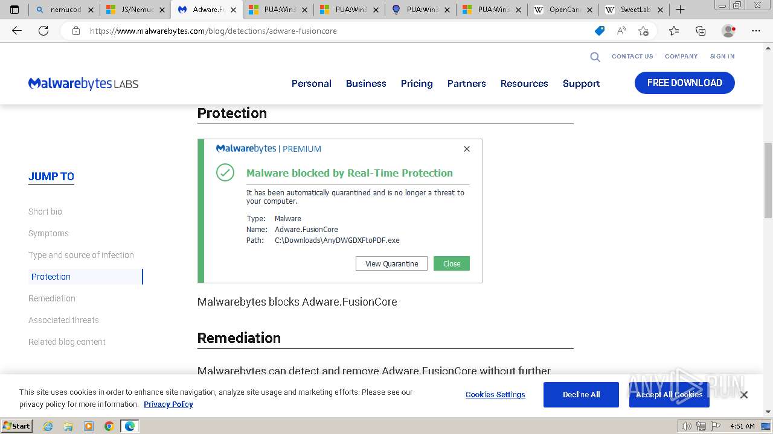Jump to Symptoms section
This screenshot has height=434, width=773.
click(x=48, y=233)
